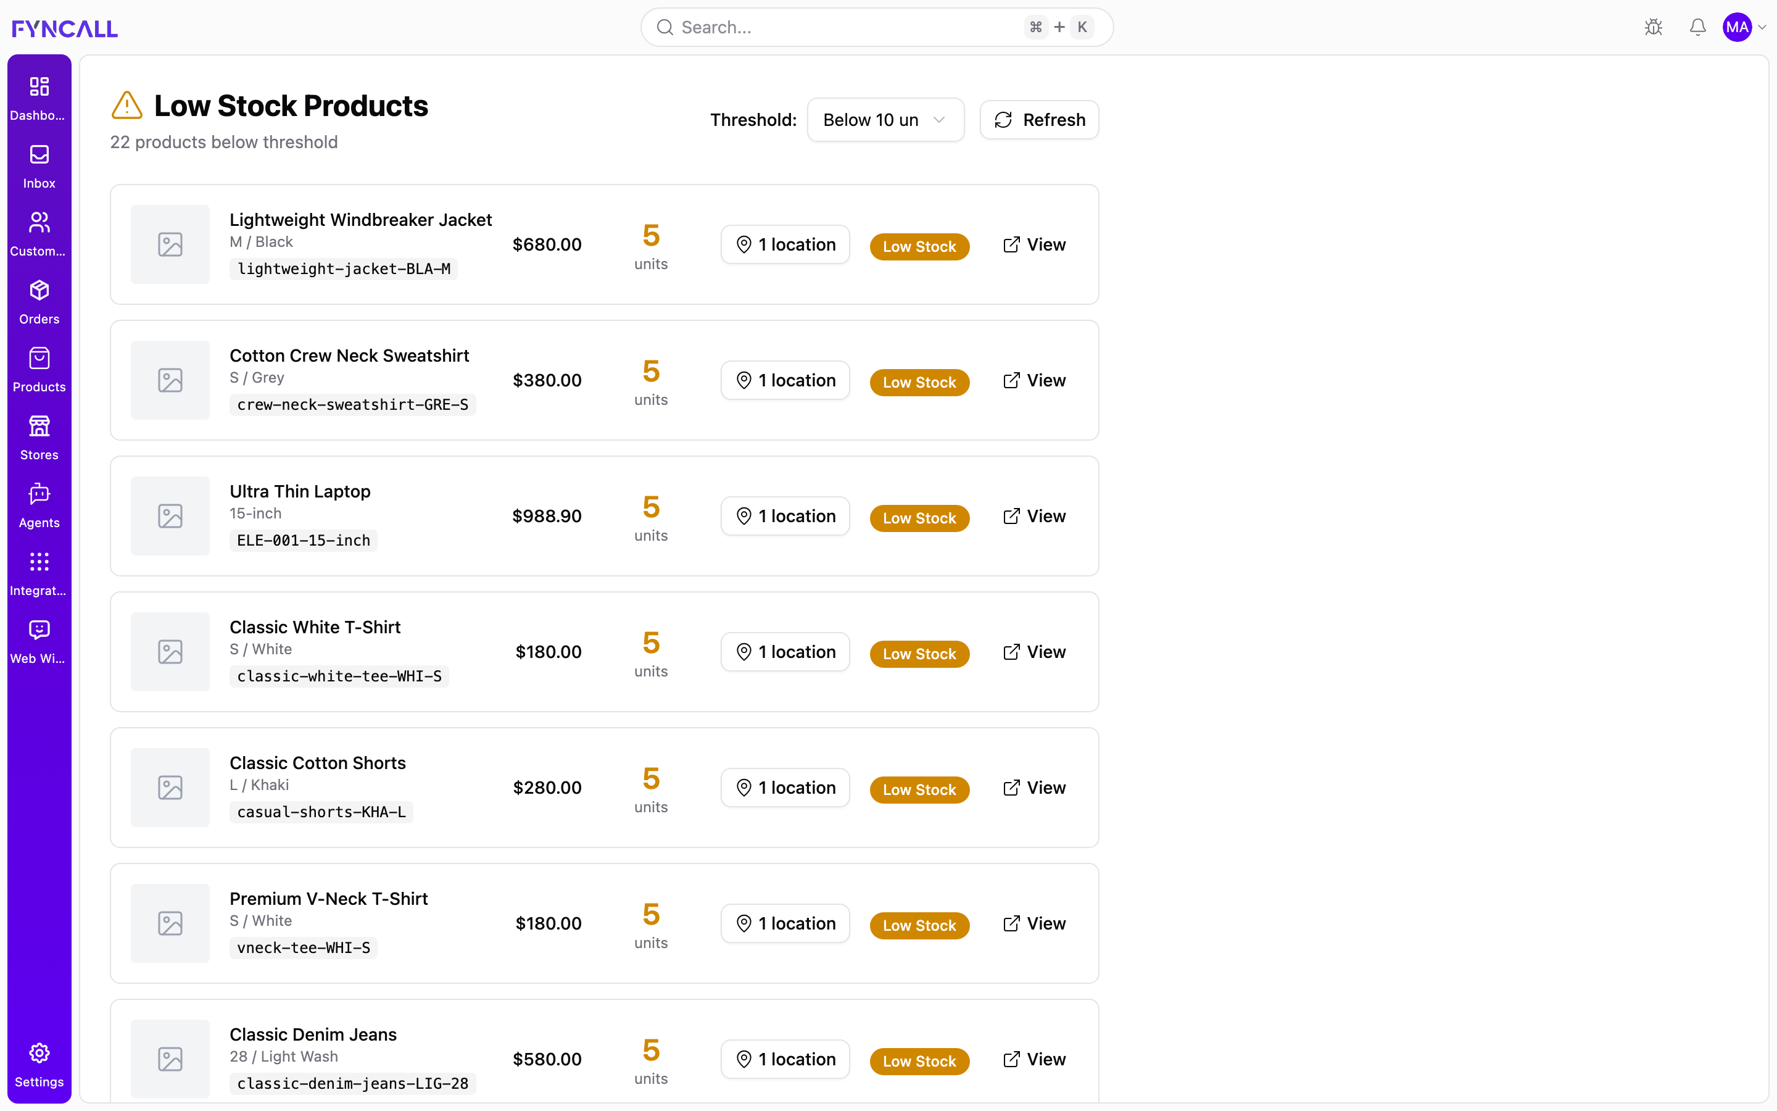Click SKU lightweight-jacket-BLA-M
The image size is (1777, 1111).
click(344, 269)
